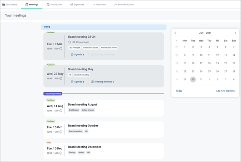Image resolution: width=241 pixels, height=162 pixels.
Task: Select July 24 in the calendar
Action: click(201, 72)
